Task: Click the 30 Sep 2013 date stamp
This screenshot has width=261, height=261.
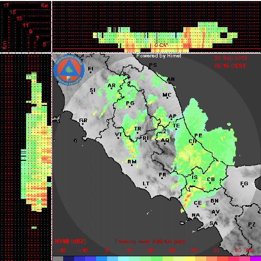Action: 231,58
